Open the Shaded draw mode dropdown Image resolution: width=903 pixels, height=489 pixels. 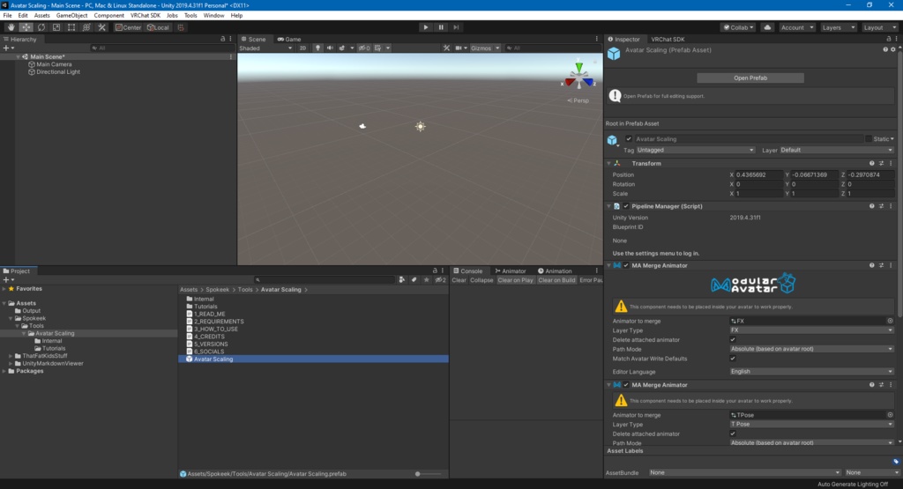pos(265,48)
